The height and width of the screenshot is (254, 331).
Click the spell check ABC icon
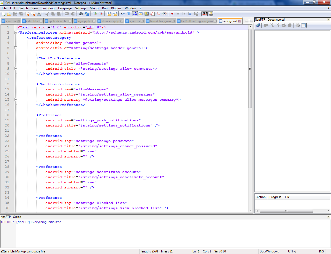205,14
